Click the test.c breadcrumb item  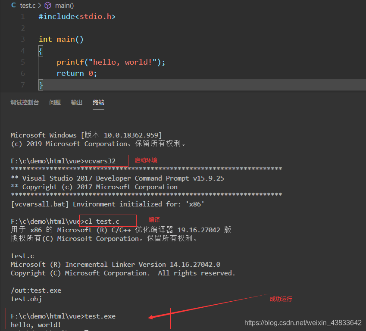tap(28, 5)
